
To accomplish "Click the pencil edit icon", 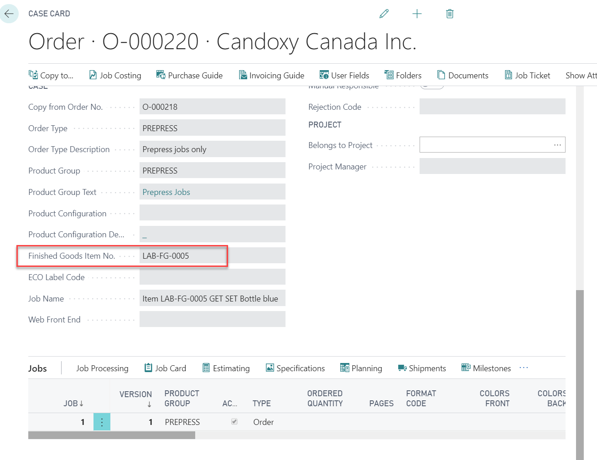I will 384,14.
